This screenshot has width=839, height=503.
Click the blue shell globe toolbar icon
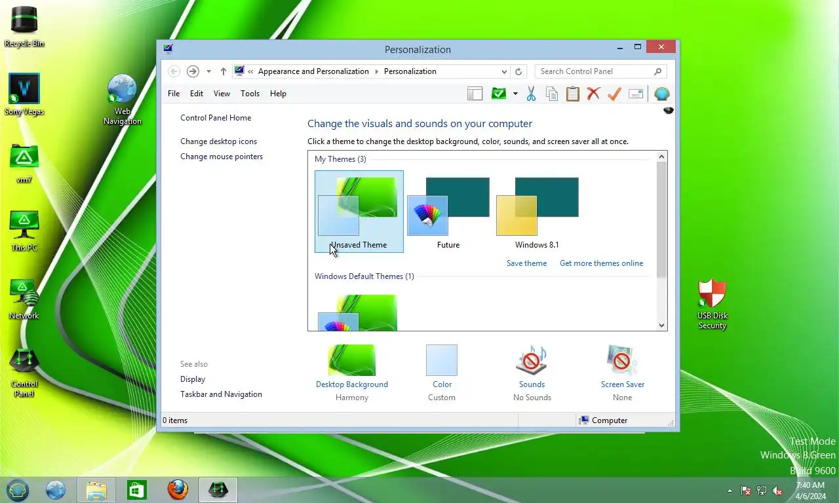coord(661,94)
